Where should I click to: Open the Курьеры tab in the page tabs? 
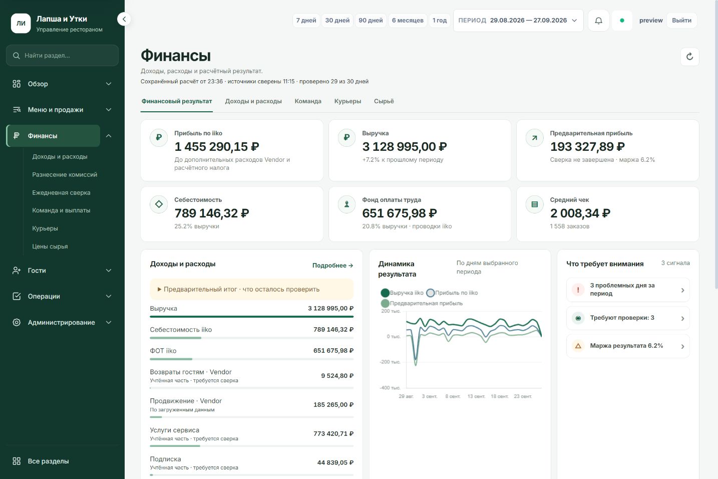pyautogui.click(x=348, y=101)
